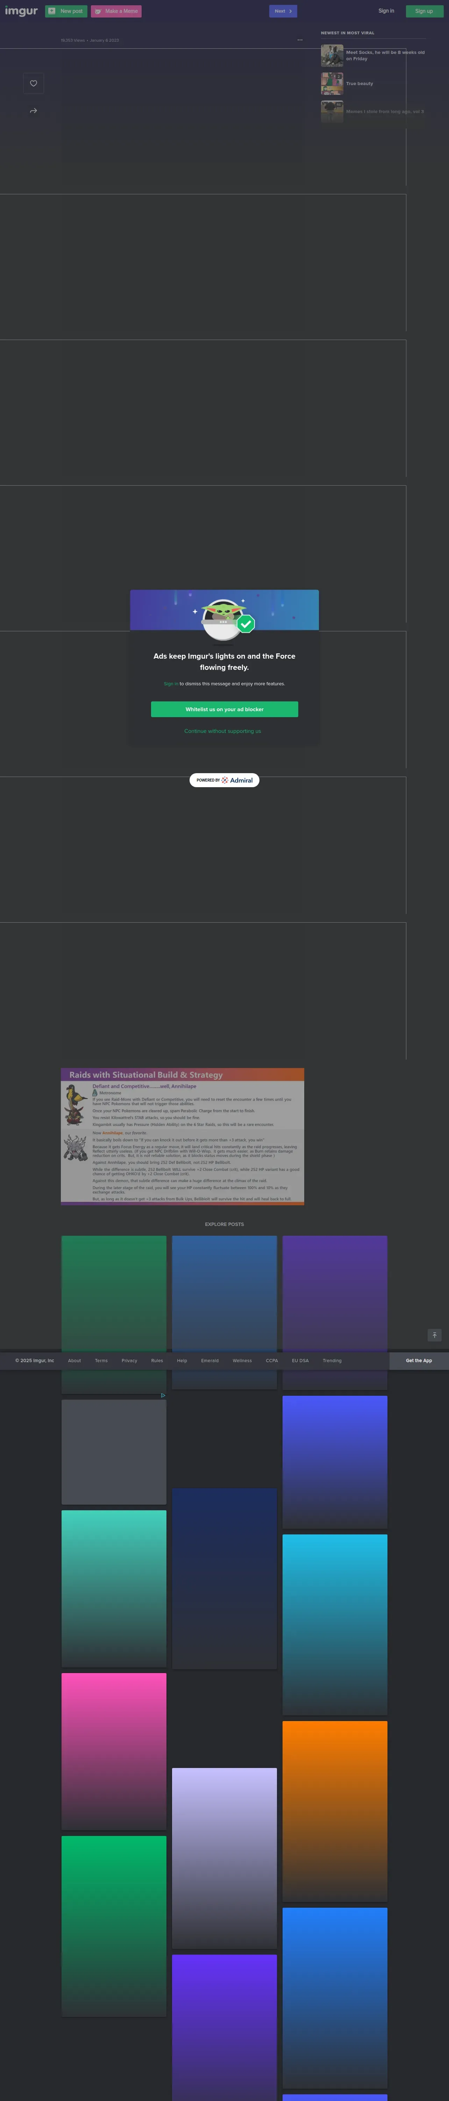Open the Privacy footer link

tap(130, 1360)
